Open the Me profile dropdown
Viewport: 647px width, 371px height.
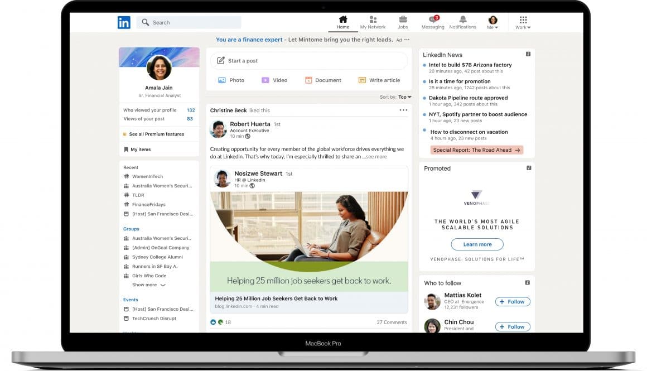[x=491, y=21]
